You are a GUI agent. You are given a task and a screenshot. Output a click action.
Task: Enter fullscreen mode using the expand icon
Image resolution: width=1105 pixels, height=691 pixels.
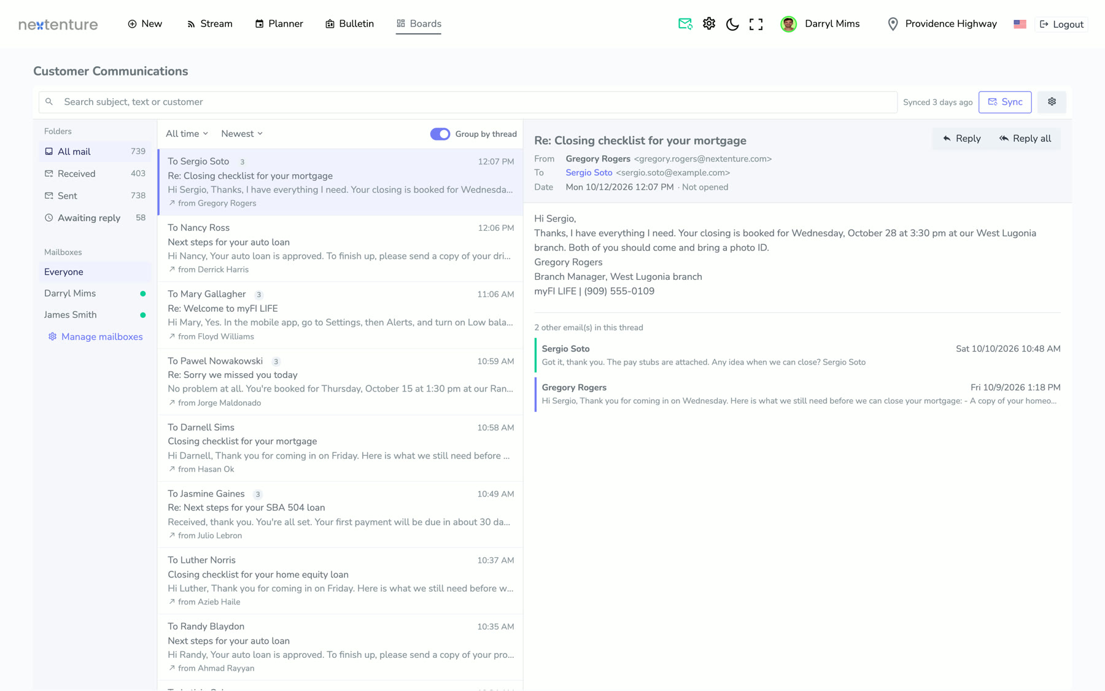pyautogui.click(x=756, y=24)
